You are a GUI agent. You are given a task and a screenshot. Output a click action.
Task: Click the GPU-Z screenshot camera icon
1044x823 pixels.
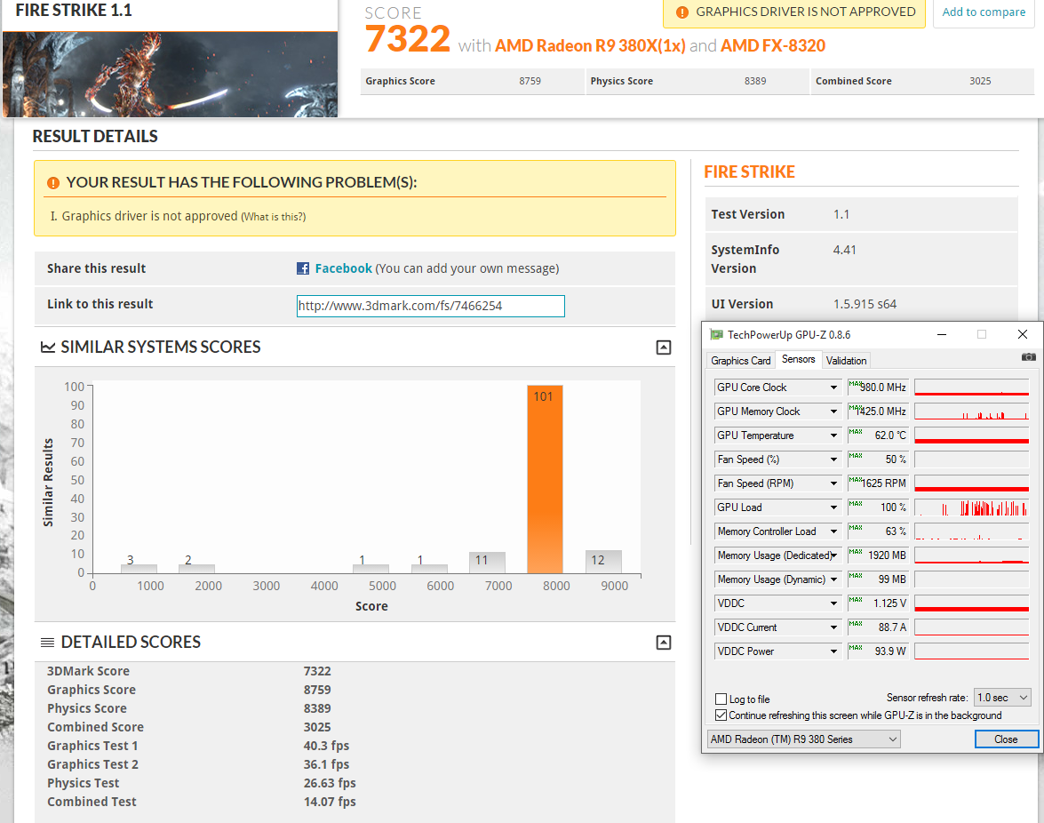click(x=1028, y=357)
